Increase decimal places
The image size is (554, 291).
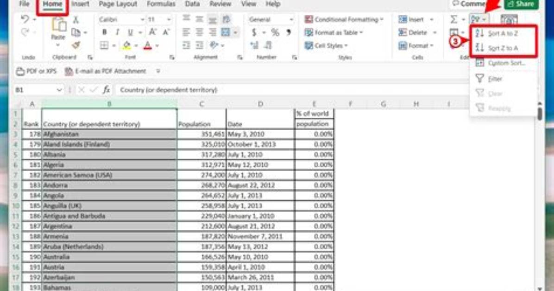(x=254, y=45)
